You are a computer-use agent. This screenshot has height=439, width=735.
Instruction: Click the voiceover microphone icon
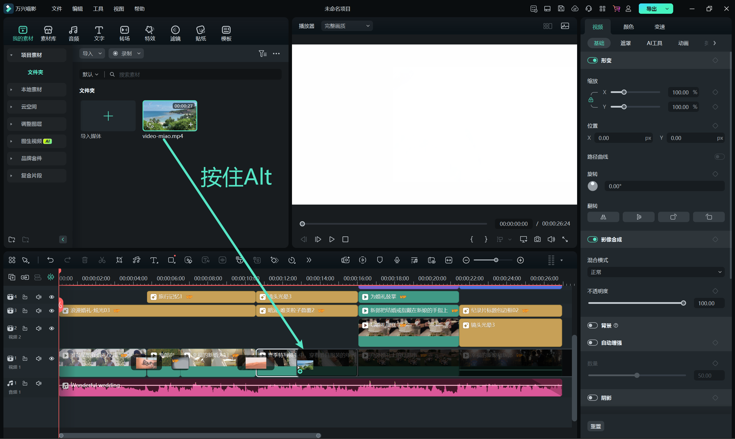(x=397, y=260)
